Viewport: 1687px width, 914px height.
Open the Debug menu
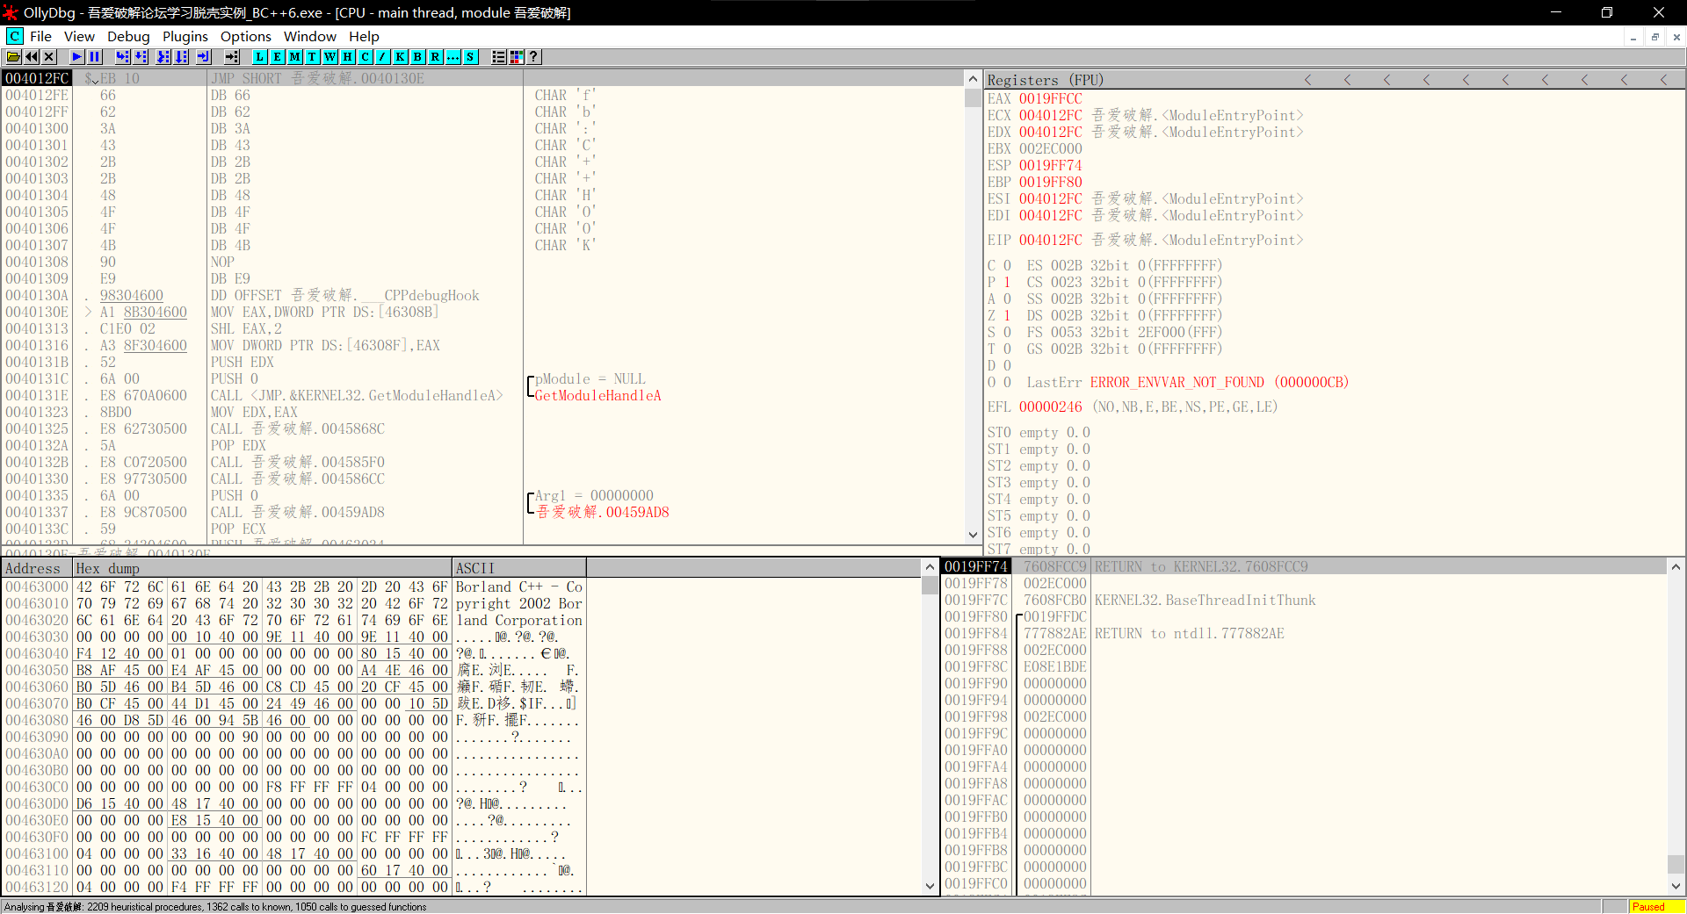coord(128,36)
